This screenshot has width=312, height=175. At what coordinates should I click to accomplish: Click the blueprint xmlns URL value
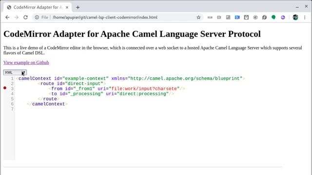tap(185, 78)
